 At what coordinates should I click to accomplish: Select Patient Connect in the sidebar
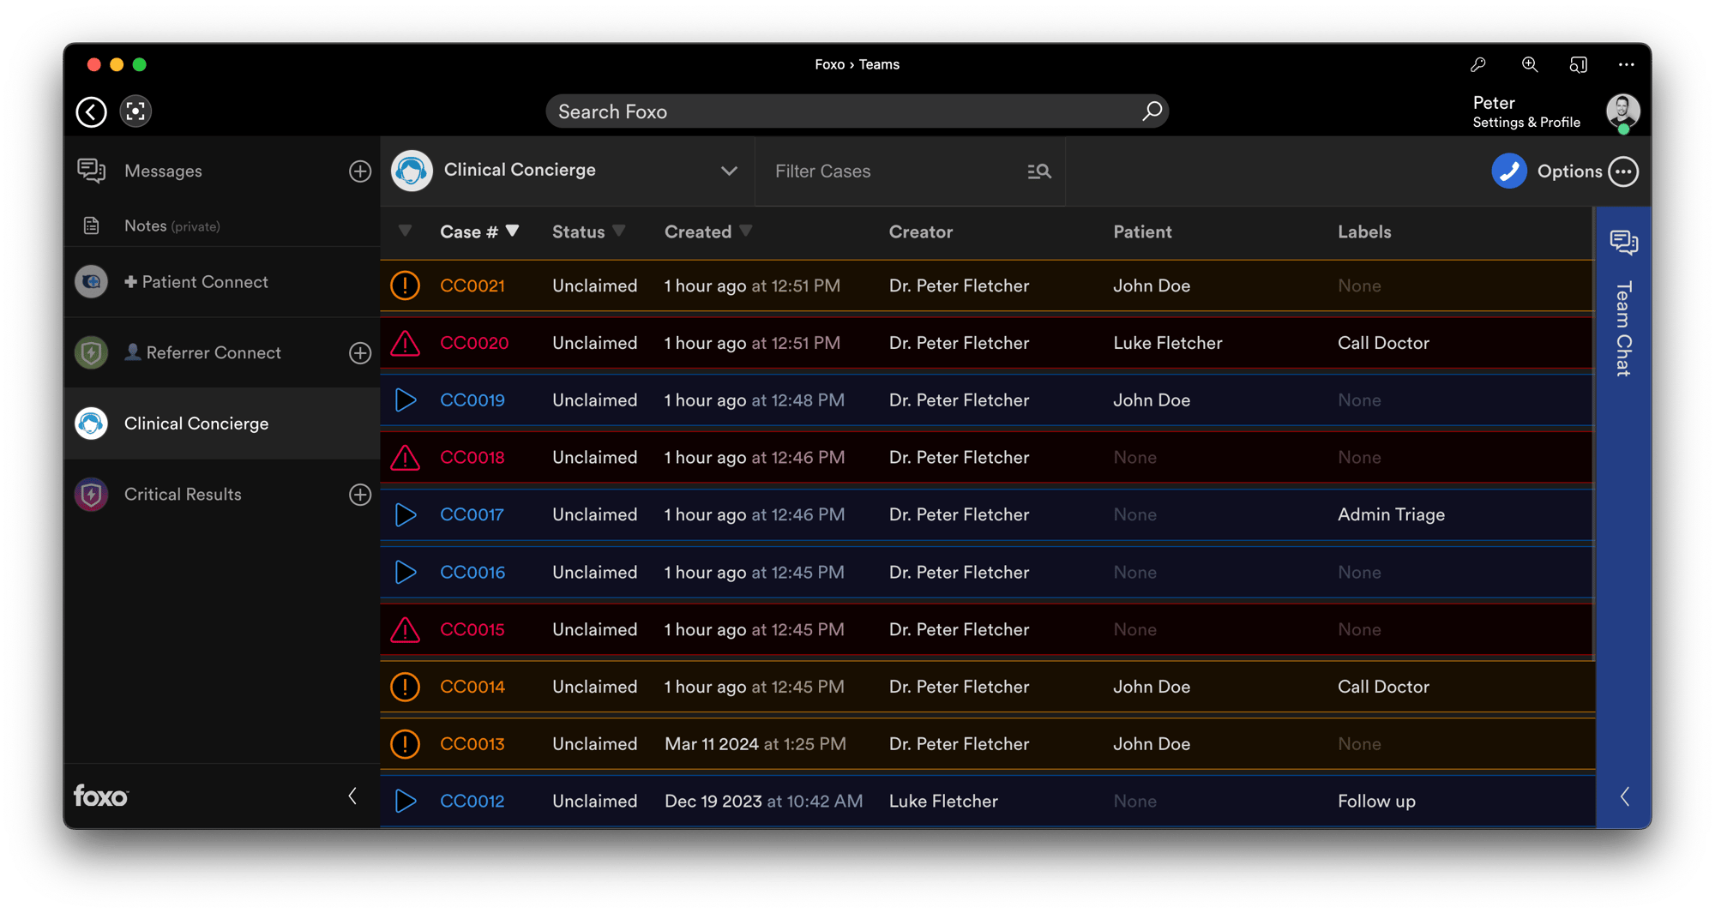pyautogui.click(x=196, y=282)
